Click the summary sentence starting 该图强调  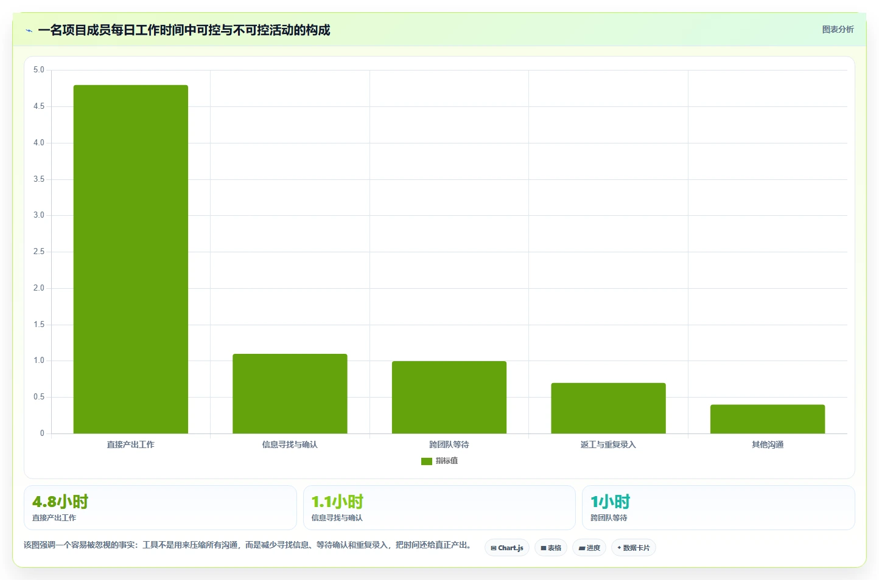[x=247, y=545]
